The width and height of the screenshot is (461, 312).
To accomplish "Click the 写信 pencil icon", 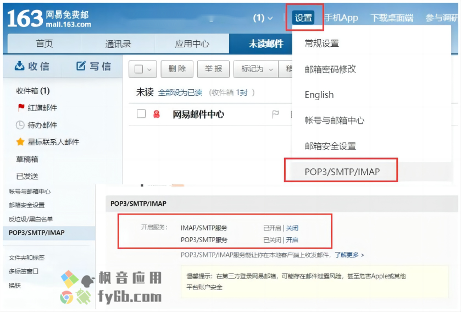I will [x=81, y=65].
